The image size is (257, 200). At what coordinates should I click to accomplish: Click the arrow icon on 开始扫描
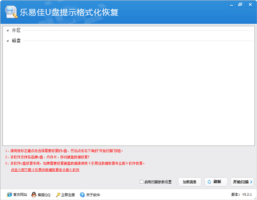tap(251, 182)
